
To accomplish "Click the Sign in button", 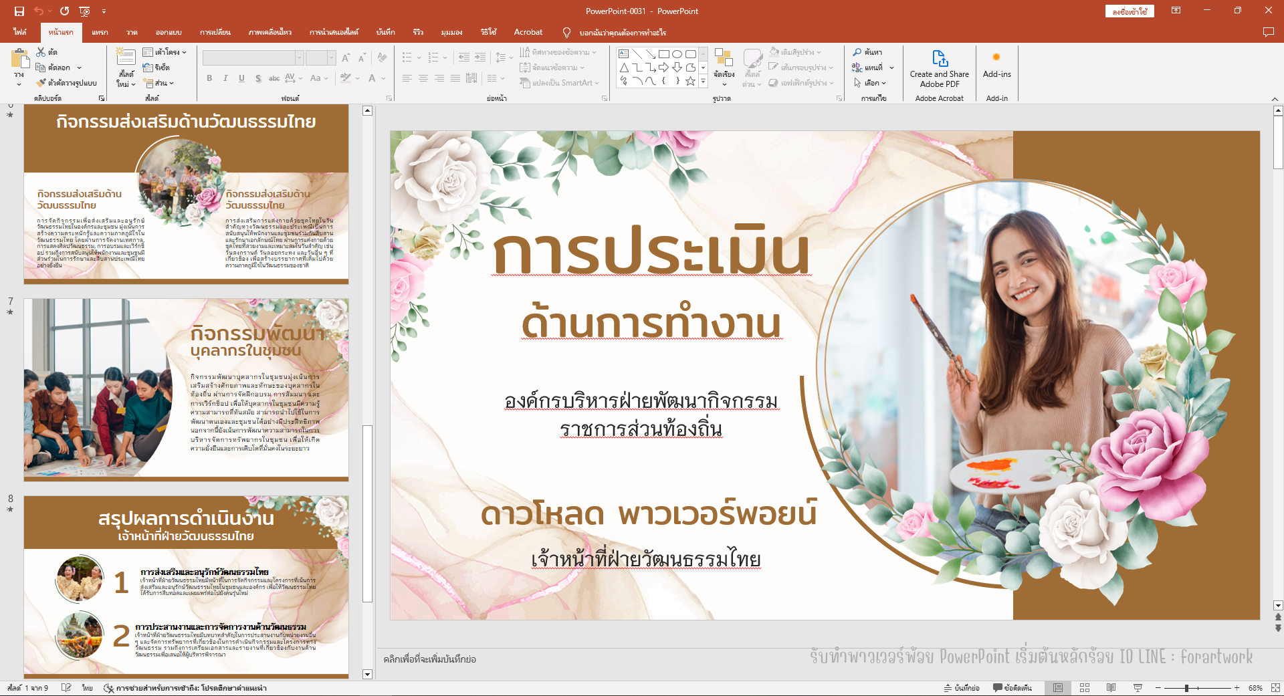I will pyautogui.click(x=1130, y=11).
